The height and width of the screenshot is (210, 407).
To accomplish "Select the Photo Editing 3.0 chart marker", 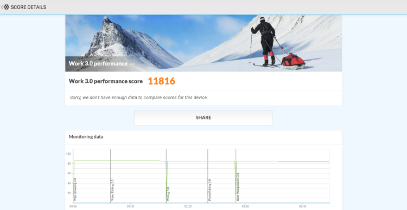I will 209,191.
